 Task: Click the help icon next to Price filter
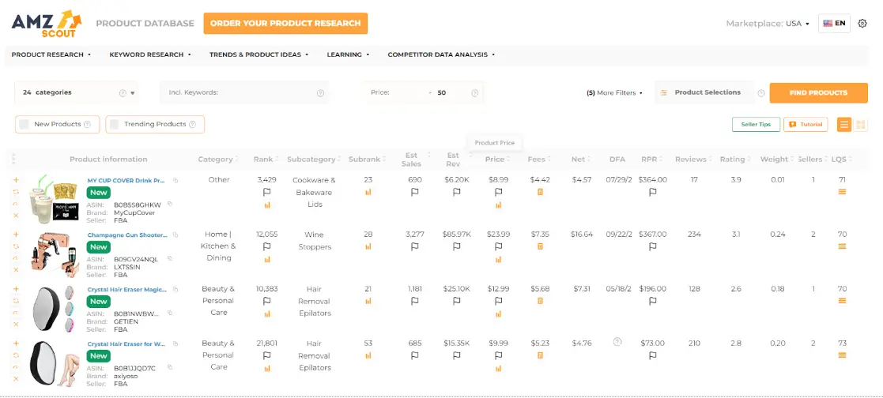[475, 93]
